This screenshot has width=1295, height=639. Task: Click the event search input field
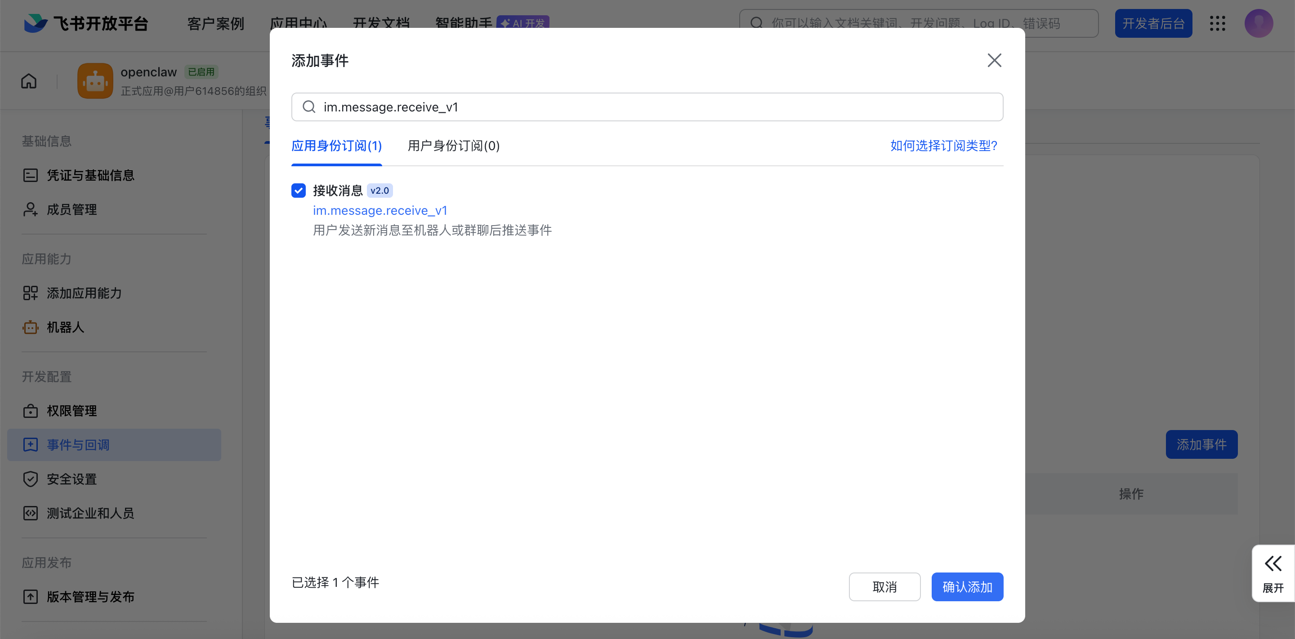pos(647,106)
